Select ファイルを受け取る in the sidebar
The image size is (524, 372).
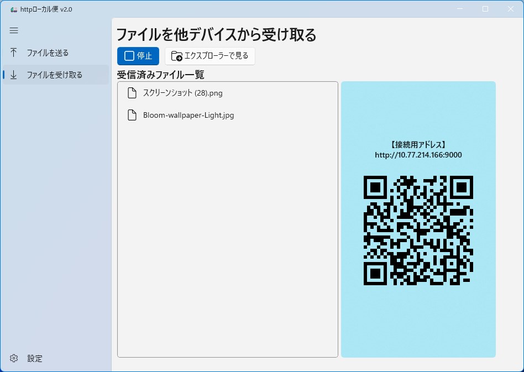pyautogui.click(x=55, y=75)
